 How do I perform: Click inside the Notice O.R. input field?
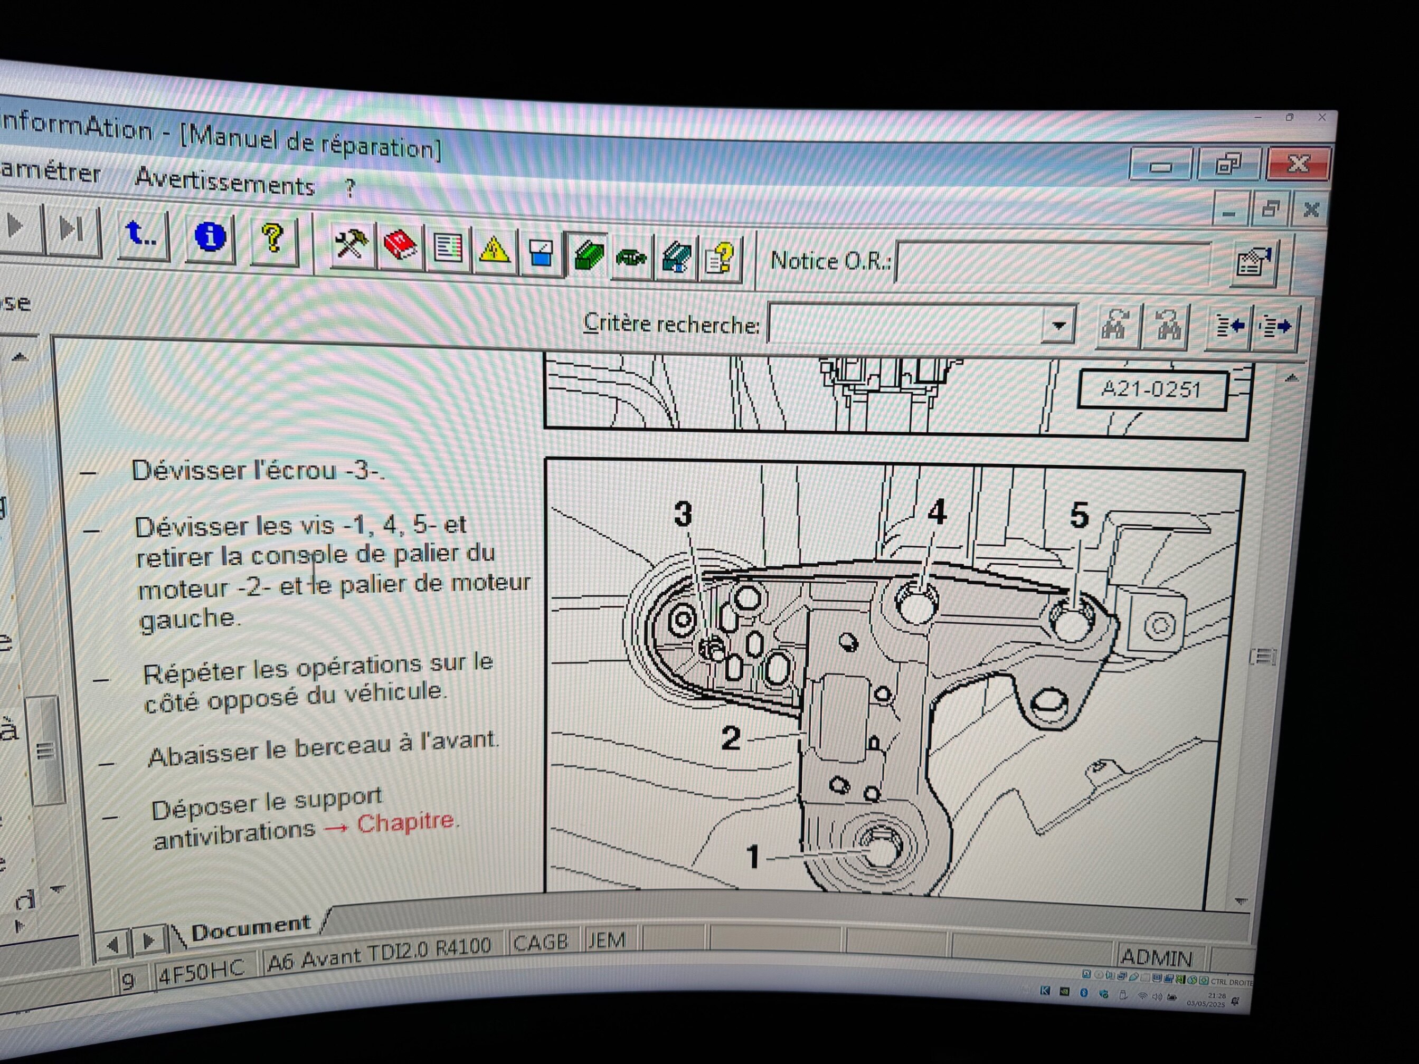[x=1052, y=262]
